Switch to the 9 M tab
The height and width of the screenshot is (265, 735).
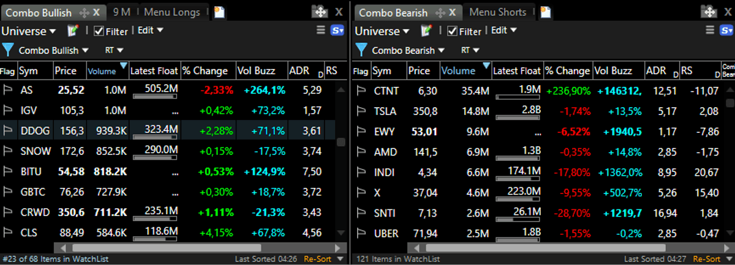click(x=123, y=12)
